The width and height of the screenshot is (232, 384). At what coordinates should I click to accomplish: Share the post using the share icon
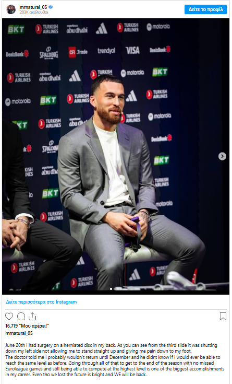(32, 317)
